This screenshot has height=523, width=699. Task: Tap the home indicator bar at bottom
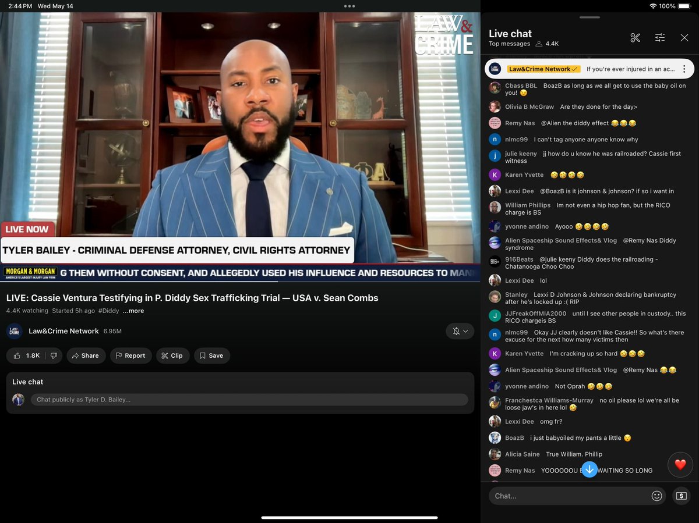click(349, 517)
